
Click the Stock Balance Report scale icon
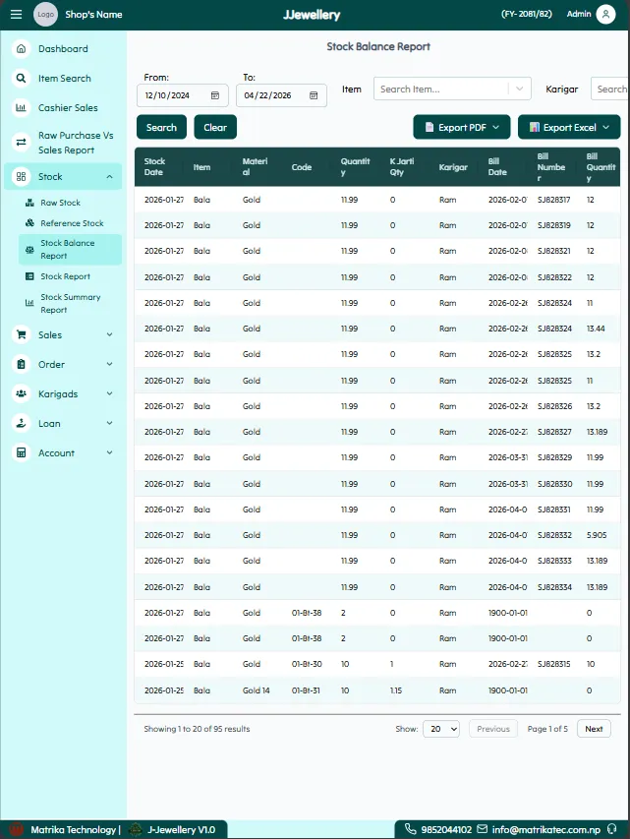(x=29, y=250)
